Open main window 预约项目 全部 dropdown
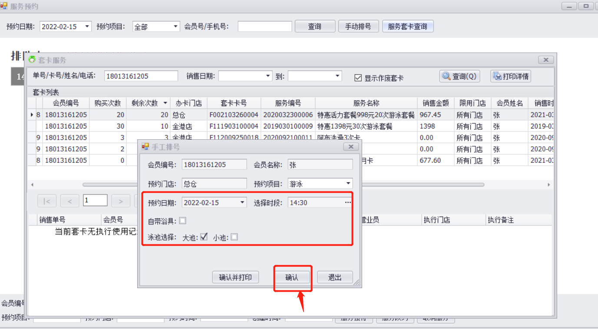The image size is (598, 329). coord(176,26)
